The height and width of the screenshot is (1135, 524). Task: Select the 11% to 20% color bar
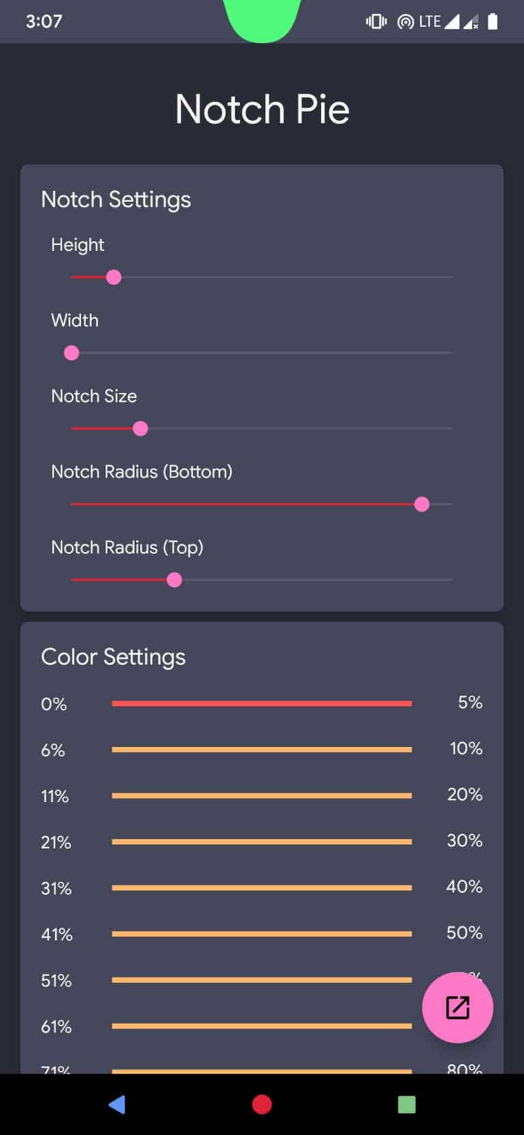(262, 795)
